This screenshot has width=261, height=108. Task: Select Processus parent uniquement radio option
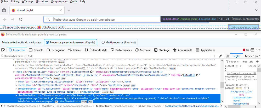[47, 42]
